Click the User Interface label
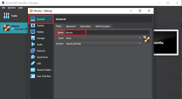182x99 pixels. point(44,76)
